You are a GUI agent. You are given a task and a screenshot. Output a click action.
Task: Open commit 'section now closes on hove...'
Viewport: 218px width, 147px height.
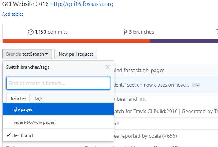tap(151, 85)
